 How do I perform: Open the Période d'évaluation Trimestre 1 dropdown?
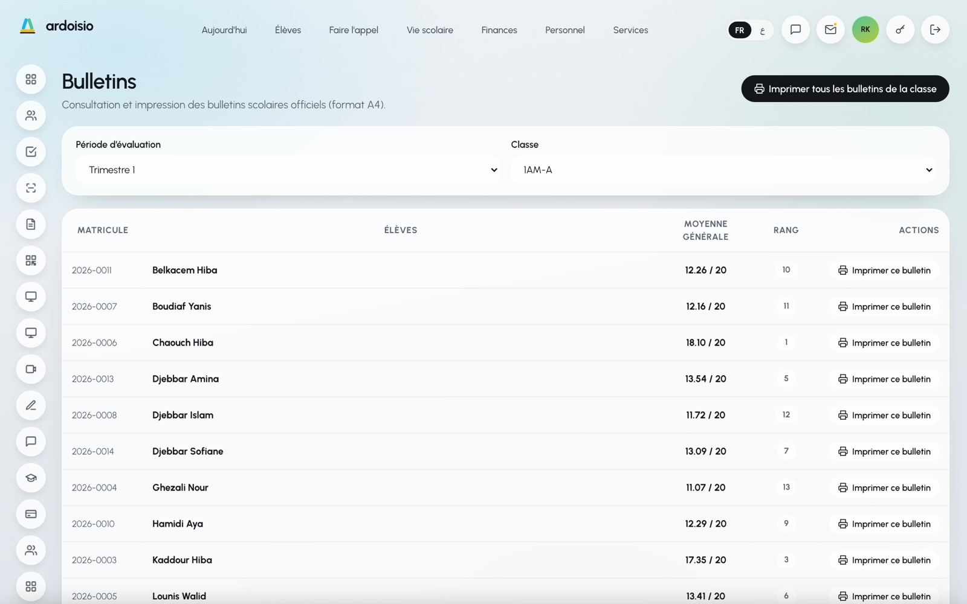coord(288,170)
